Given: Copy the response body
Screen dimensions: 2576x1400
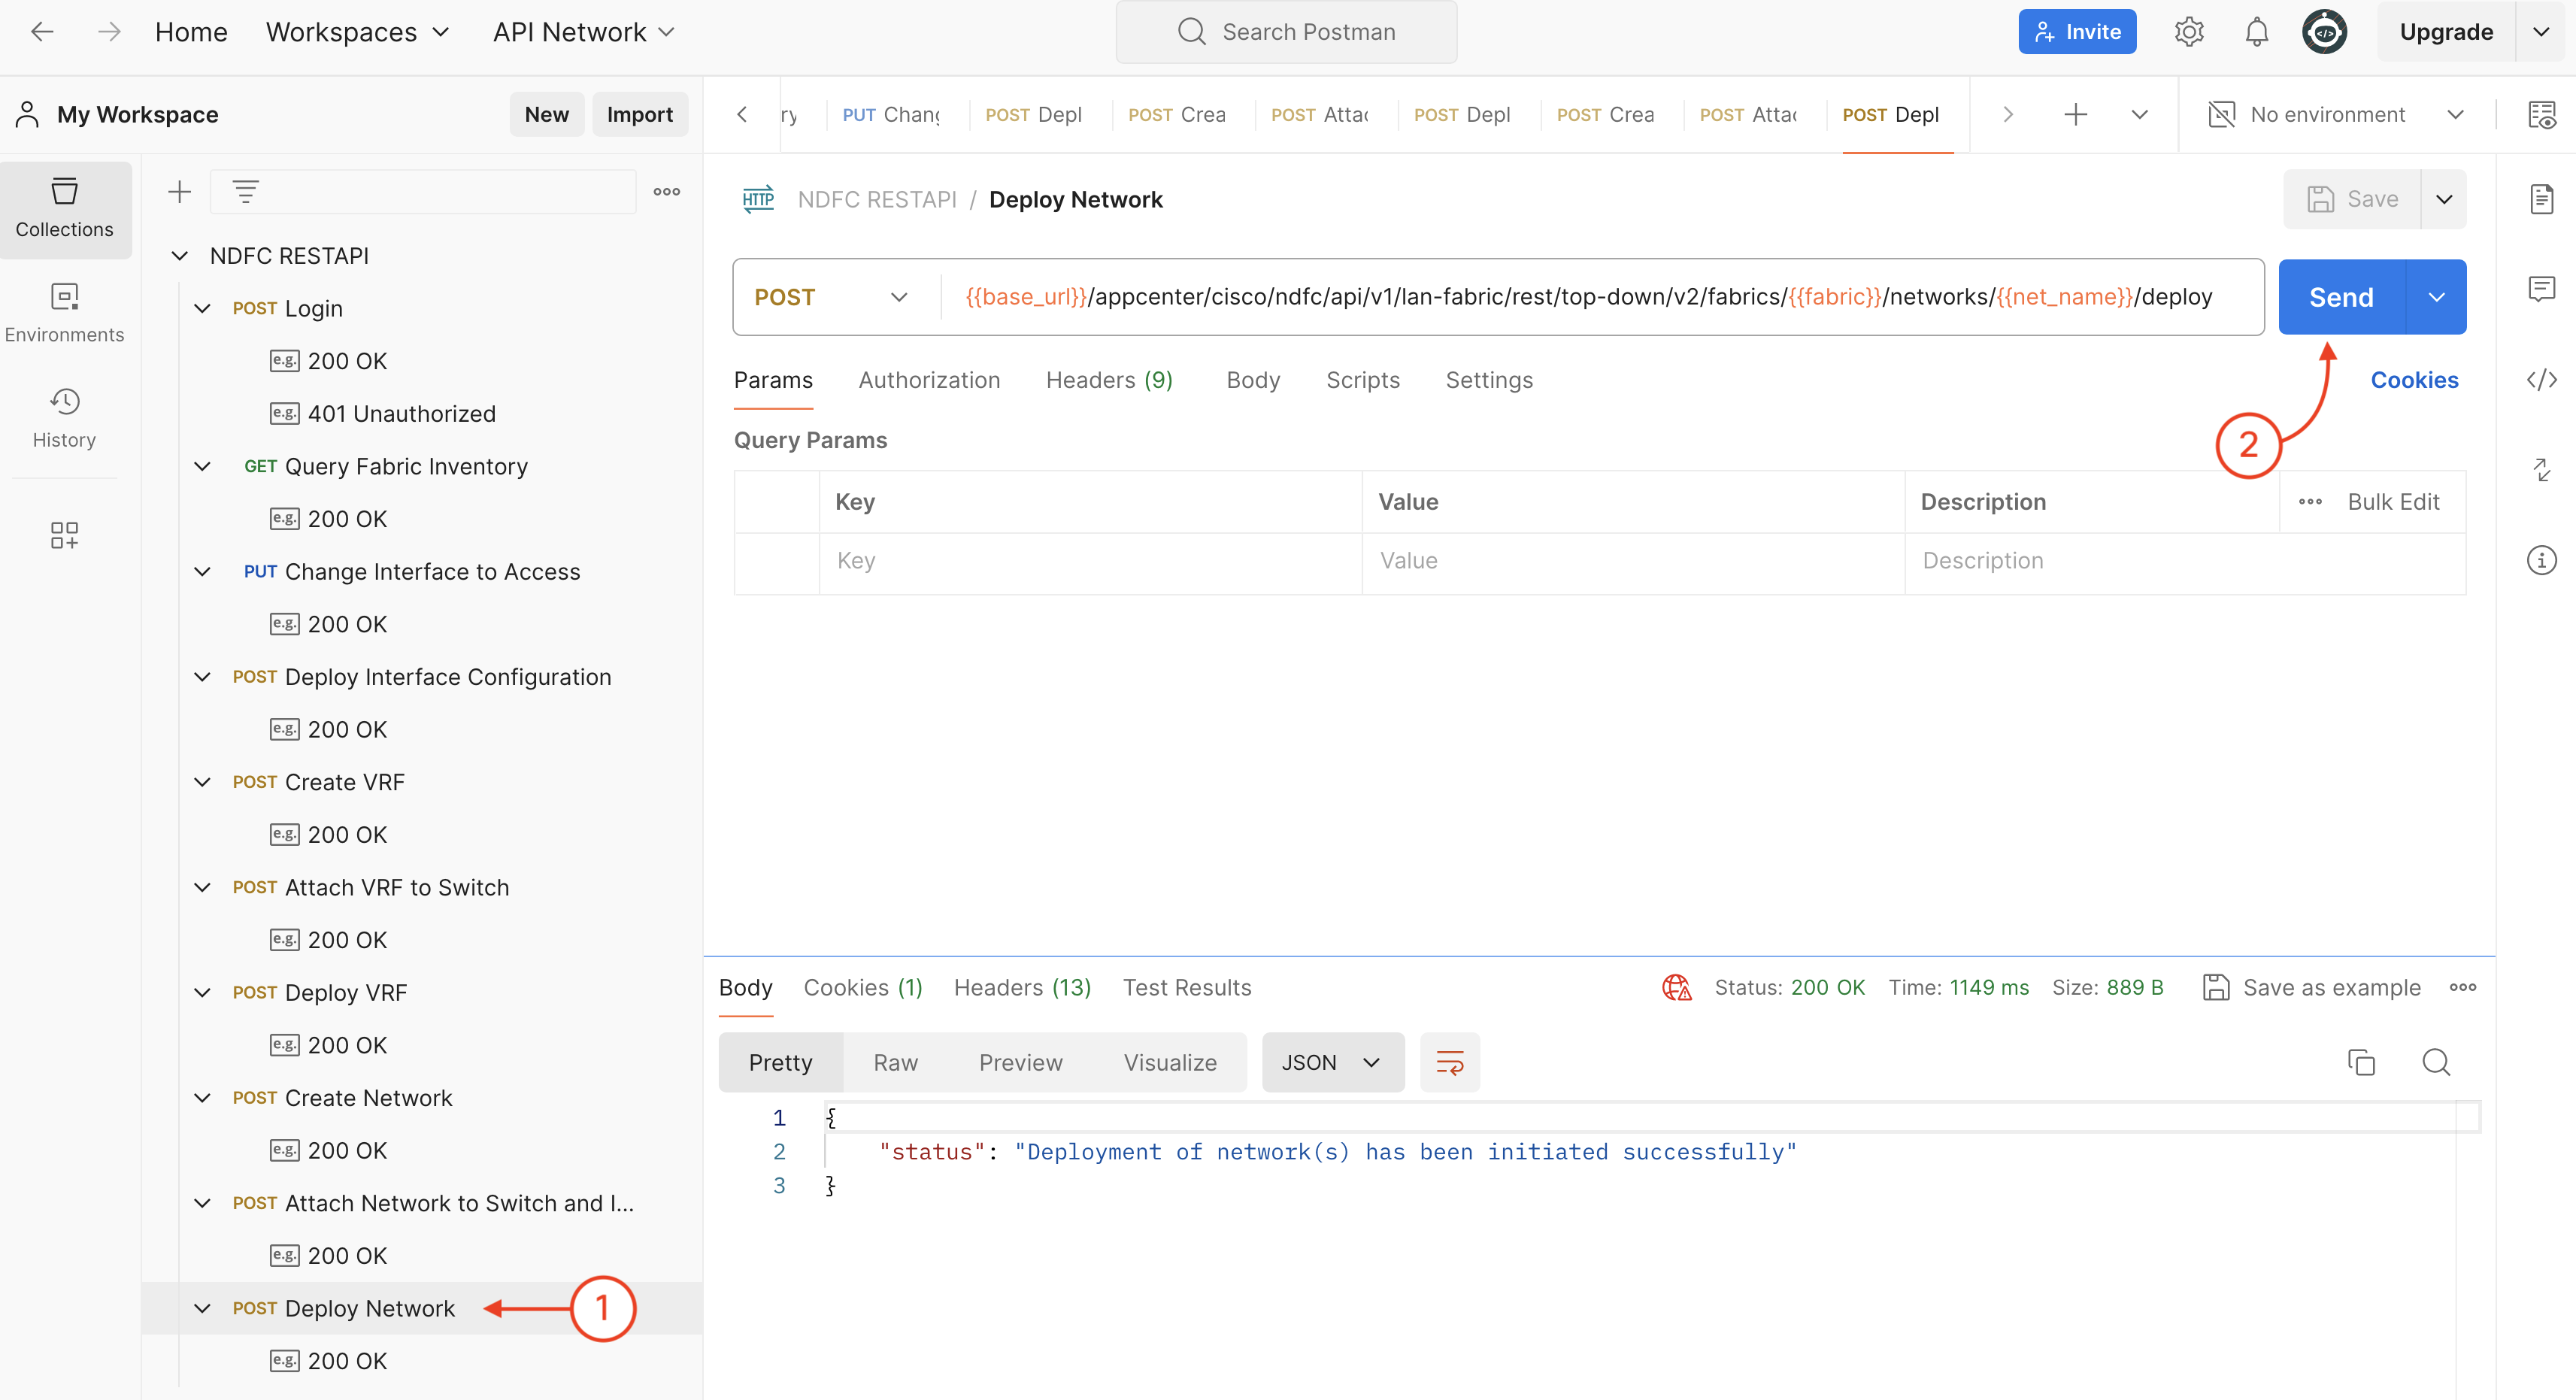Looking at the screenshot, I should coord(2360,1062).
